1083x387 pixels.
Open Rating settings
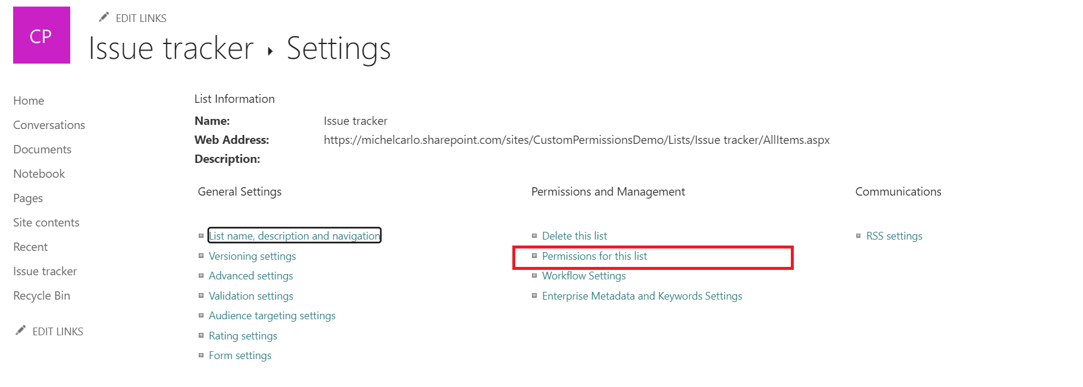[x=243, y=335]
